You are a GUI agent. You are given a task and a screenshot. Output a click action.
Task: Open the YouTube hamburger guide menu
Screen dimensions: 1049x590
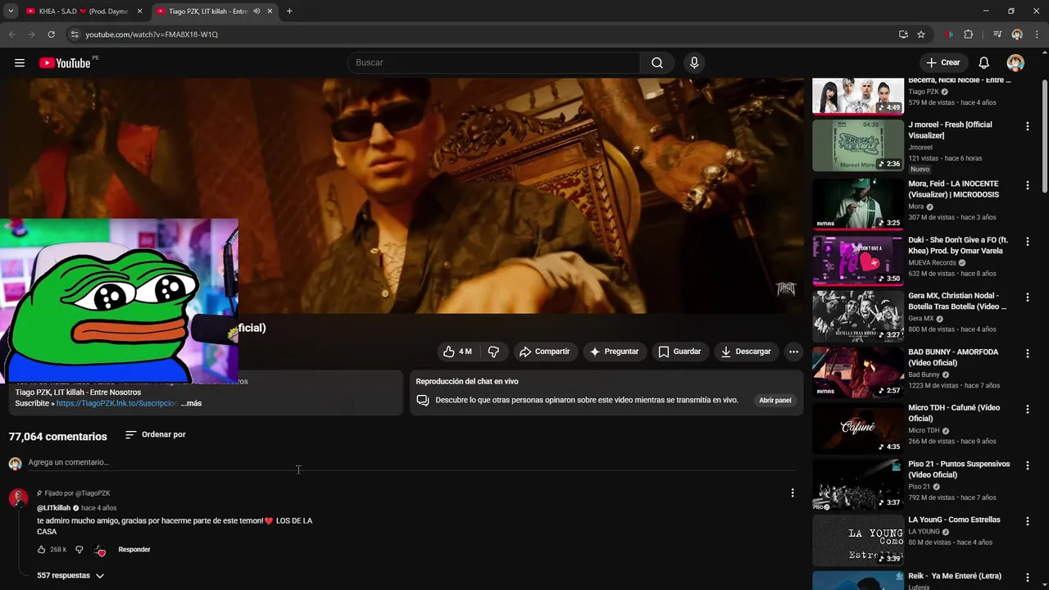point(20,63)
